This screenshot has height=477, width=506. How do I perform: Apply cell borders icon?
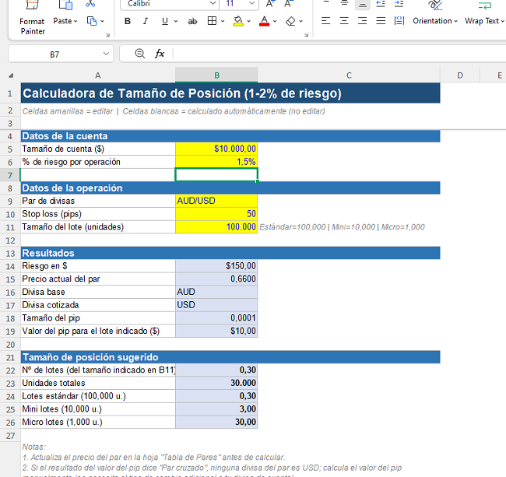click(212, 21)
